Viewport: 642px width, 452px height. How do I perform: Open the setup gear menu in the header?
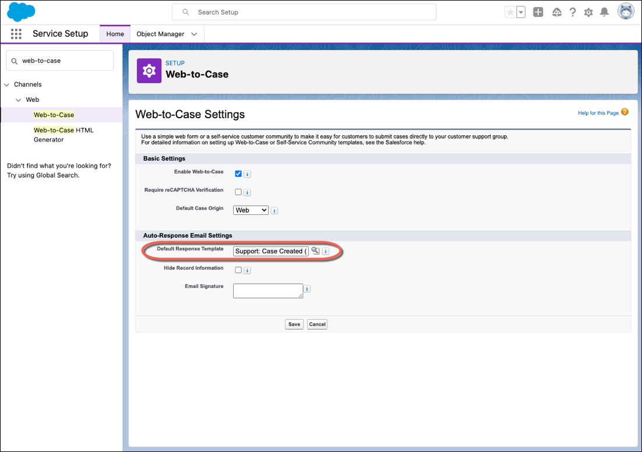(x=588, y=12)
